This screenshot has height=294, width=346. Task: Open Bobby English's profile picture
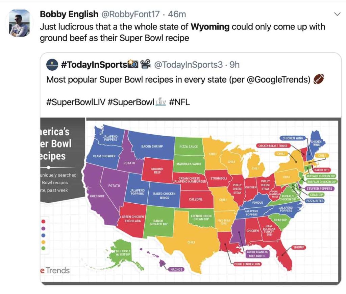point(19,23)
